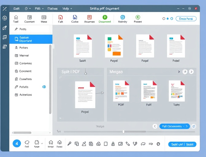Click the phone icon in the bottom toolbar
Viewport: 206px width, 157px height.
coord(128,144)
